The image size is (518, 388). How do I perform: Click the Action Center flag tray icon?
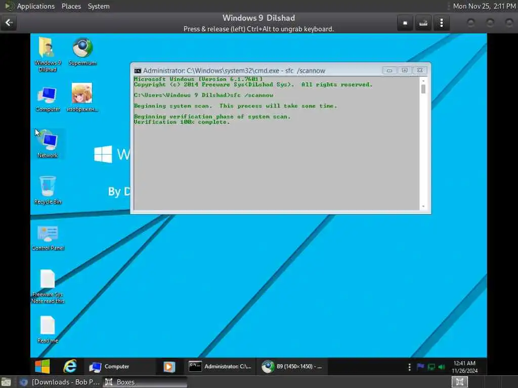[x=420, y=367]
